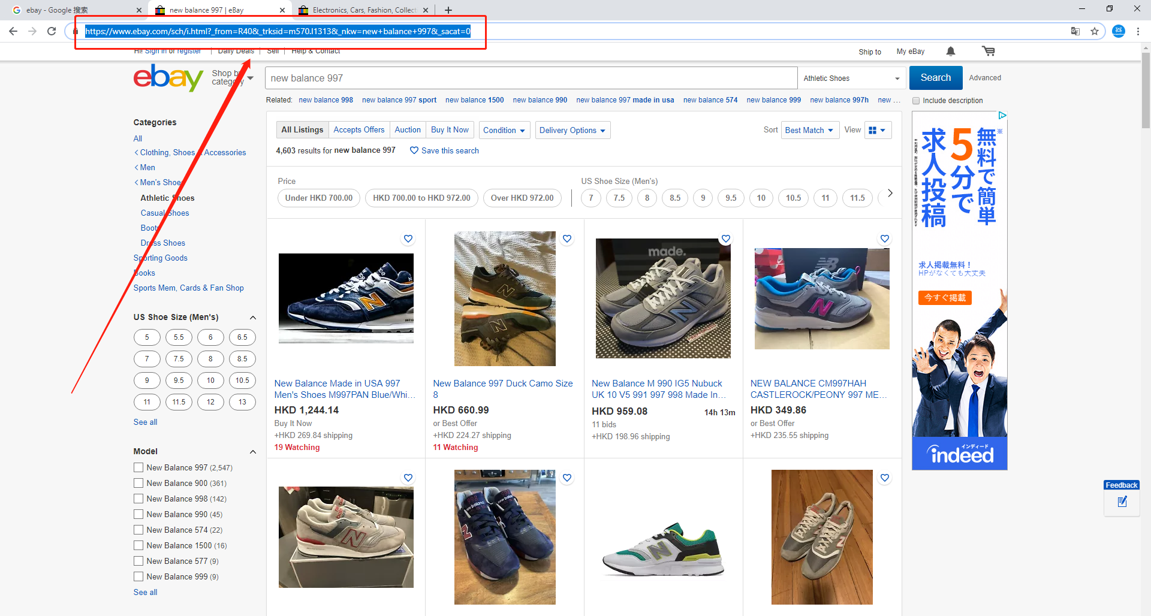Heart the second-row navy sneaker pair
The width and height of the screenshot is (1151, 616).
point(567,478)
